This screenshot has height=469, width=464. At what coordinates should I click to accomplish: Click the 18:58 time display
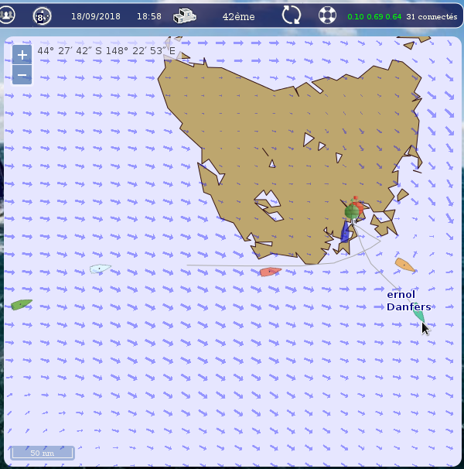(x=149, y=16)
